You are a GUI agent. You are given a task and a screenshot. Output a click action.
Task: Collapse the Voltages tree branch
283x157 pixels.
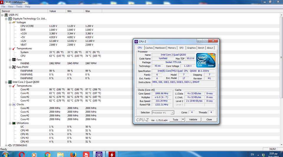(10, 22)
